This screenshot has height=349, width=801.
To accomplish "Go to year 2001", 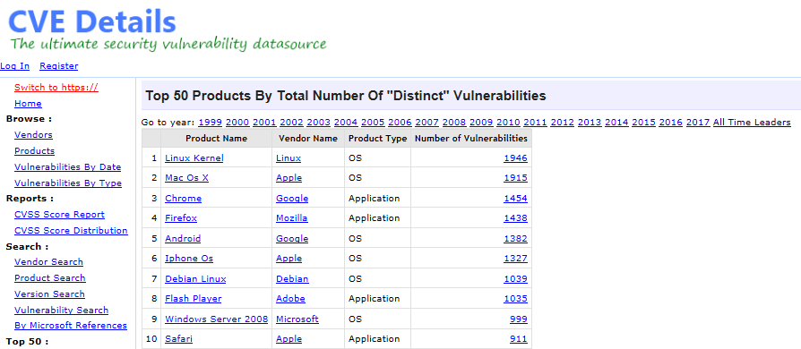I will click(x=264, y=123).
